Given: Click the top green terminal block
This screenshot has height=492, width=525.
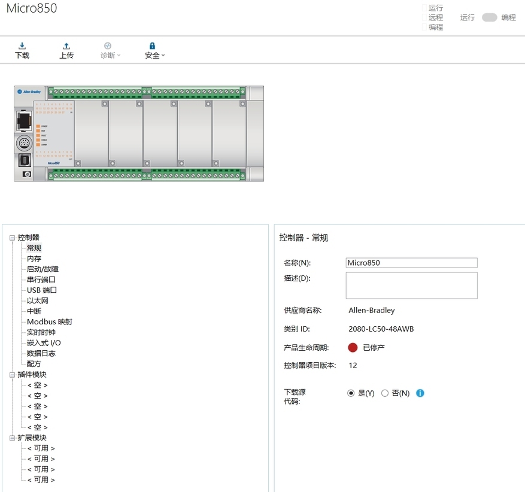Looking at the screenshot, I should [x=147, y=92].
